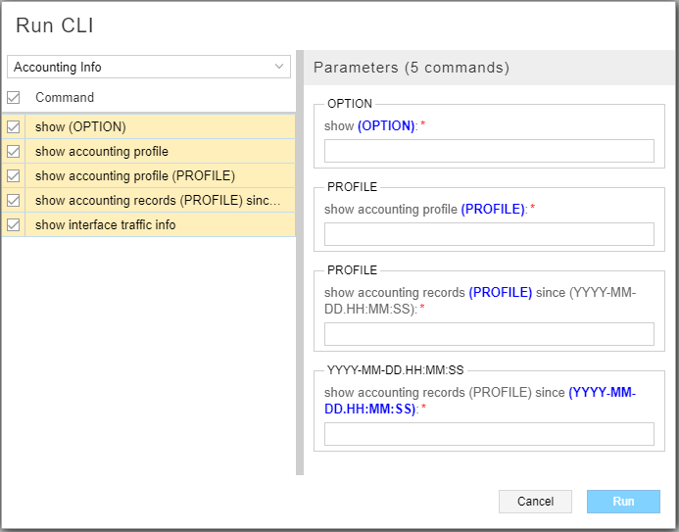
Task: Click the show accounting profile PROFILE input
Action: (x=489, y=233)
